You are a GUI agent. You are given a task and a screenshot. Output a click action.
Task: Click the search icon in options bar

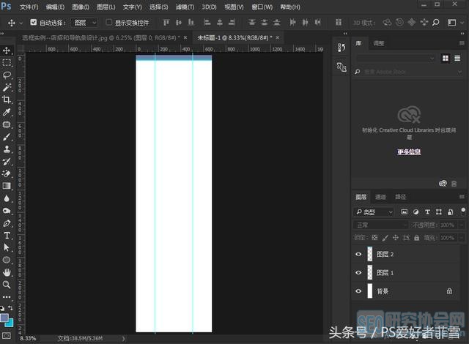436,23
